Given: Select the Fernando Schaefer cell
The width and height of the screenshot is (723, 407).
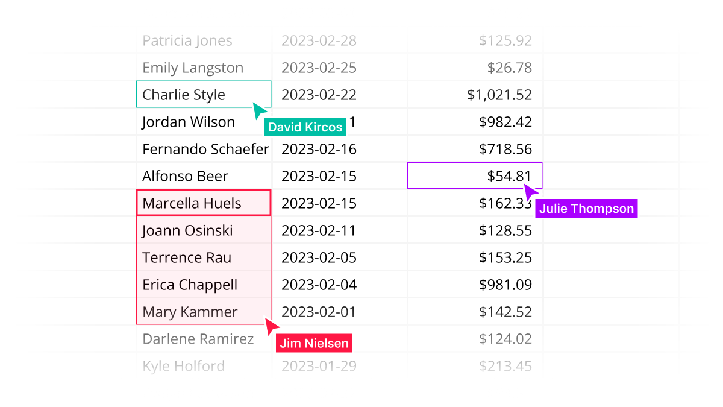Looking at the screenshot, I should pyautogui.click(x=205, y=149).
